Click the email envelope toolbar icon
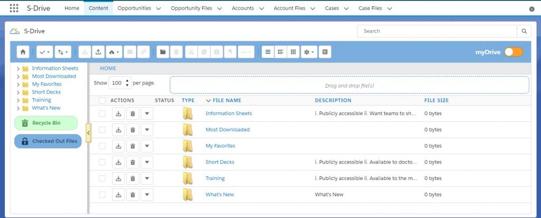Viewport: 541px width, 218px height. 130,52
